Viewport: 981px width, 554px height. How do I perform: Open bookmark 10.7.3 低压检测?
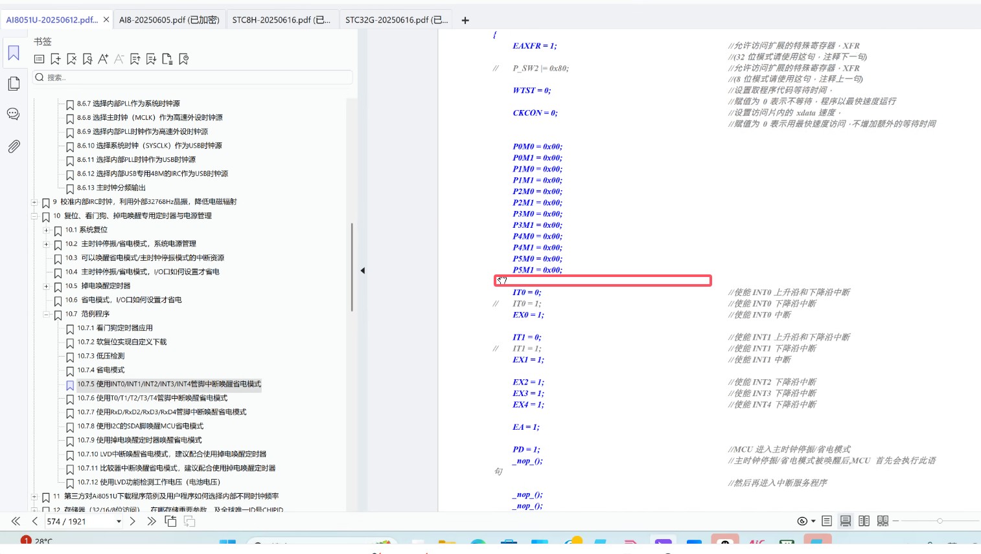100,356
